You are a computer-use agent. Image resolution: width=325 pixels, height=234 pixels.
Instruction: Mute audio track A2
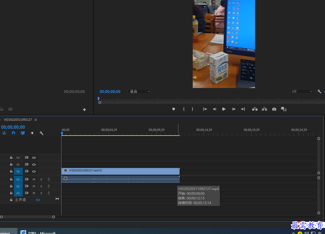click(x=34, y=186)
